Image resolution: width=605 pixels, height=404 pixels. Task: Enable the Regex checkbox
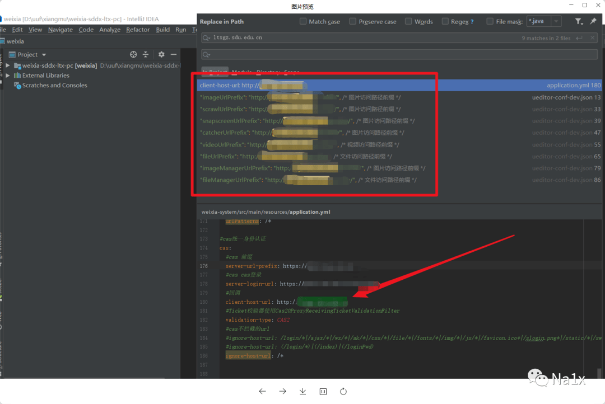coord(445,21)
